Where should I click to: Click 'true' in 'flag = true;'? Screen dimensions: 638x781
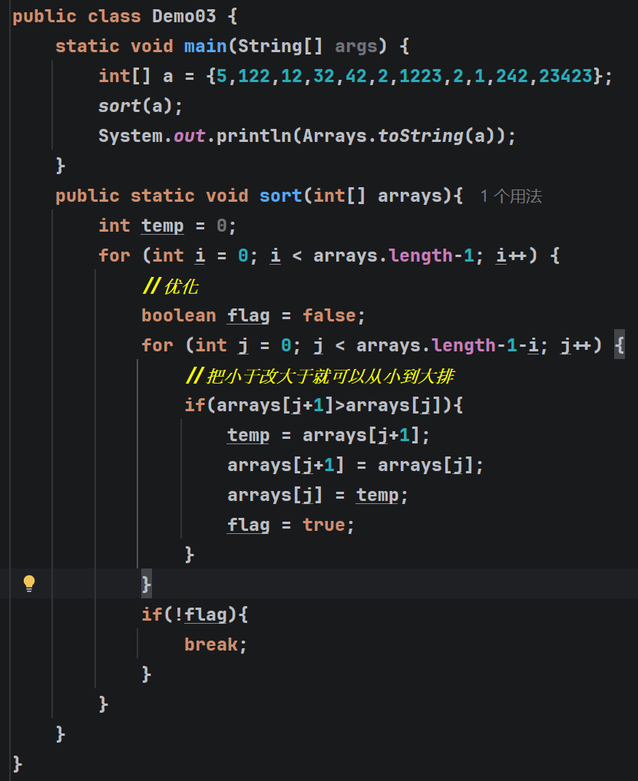[324, 525]
